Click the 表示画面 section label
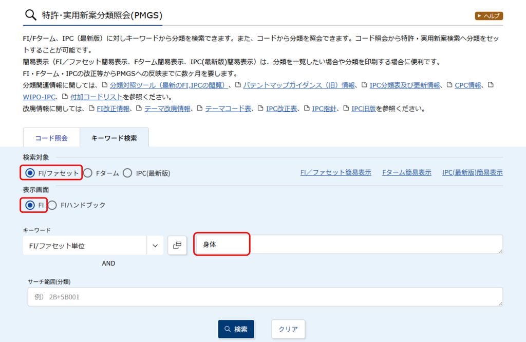The image size is (526, 342). click(x=36, y=190)
